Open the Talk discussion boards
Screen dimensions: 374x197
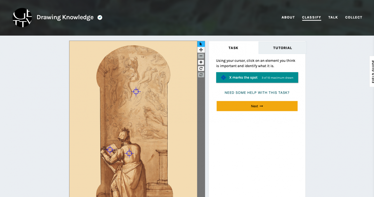click(x=333, y=18)
